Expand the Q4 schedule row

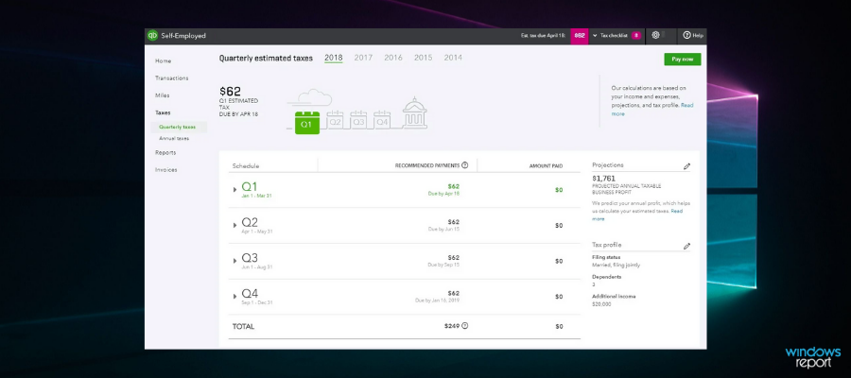(x=235, y=297)
